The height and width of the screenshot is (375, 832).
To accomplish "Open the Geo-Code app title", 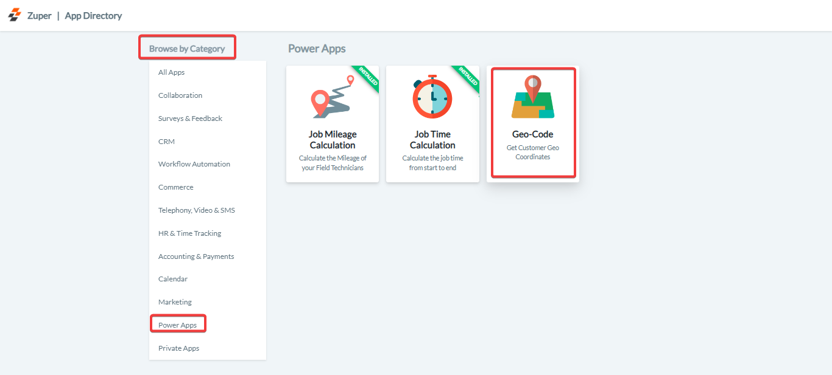I will point(533,134).
